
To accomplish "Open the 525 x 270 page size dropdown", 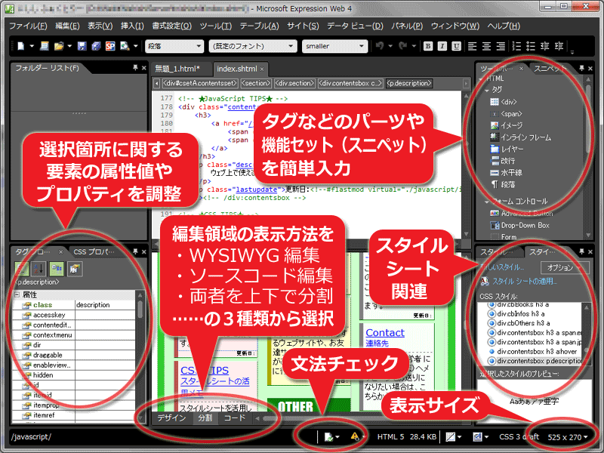I will 568,437.
